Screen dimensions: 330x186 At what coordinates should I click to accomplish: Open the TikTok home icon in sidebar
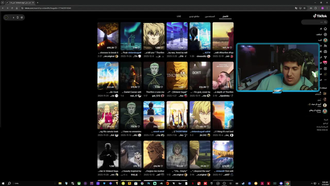tap(325, 29)
